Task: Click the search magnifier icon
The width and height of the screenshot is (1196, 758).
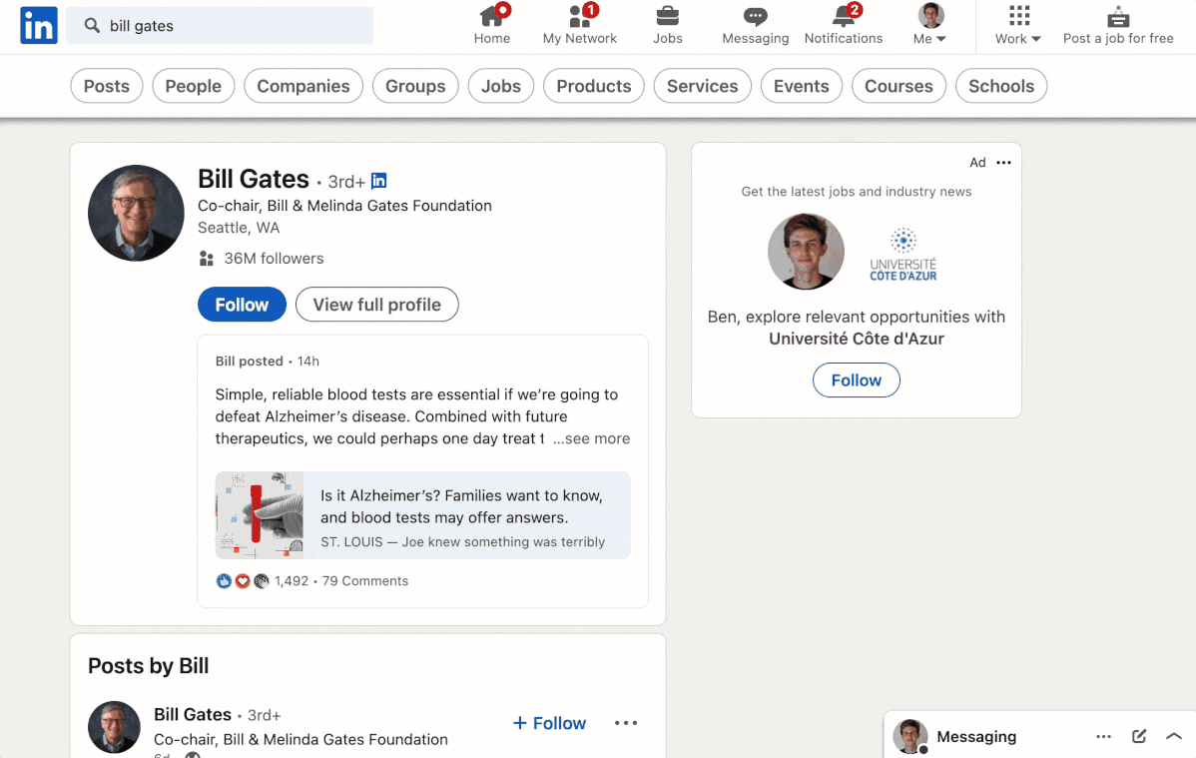Action: coord(92,25)
